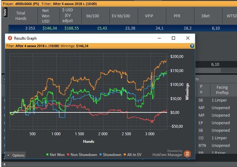Select the BTN Unopened hand row
Screen dimensions: 237x167
216,146
